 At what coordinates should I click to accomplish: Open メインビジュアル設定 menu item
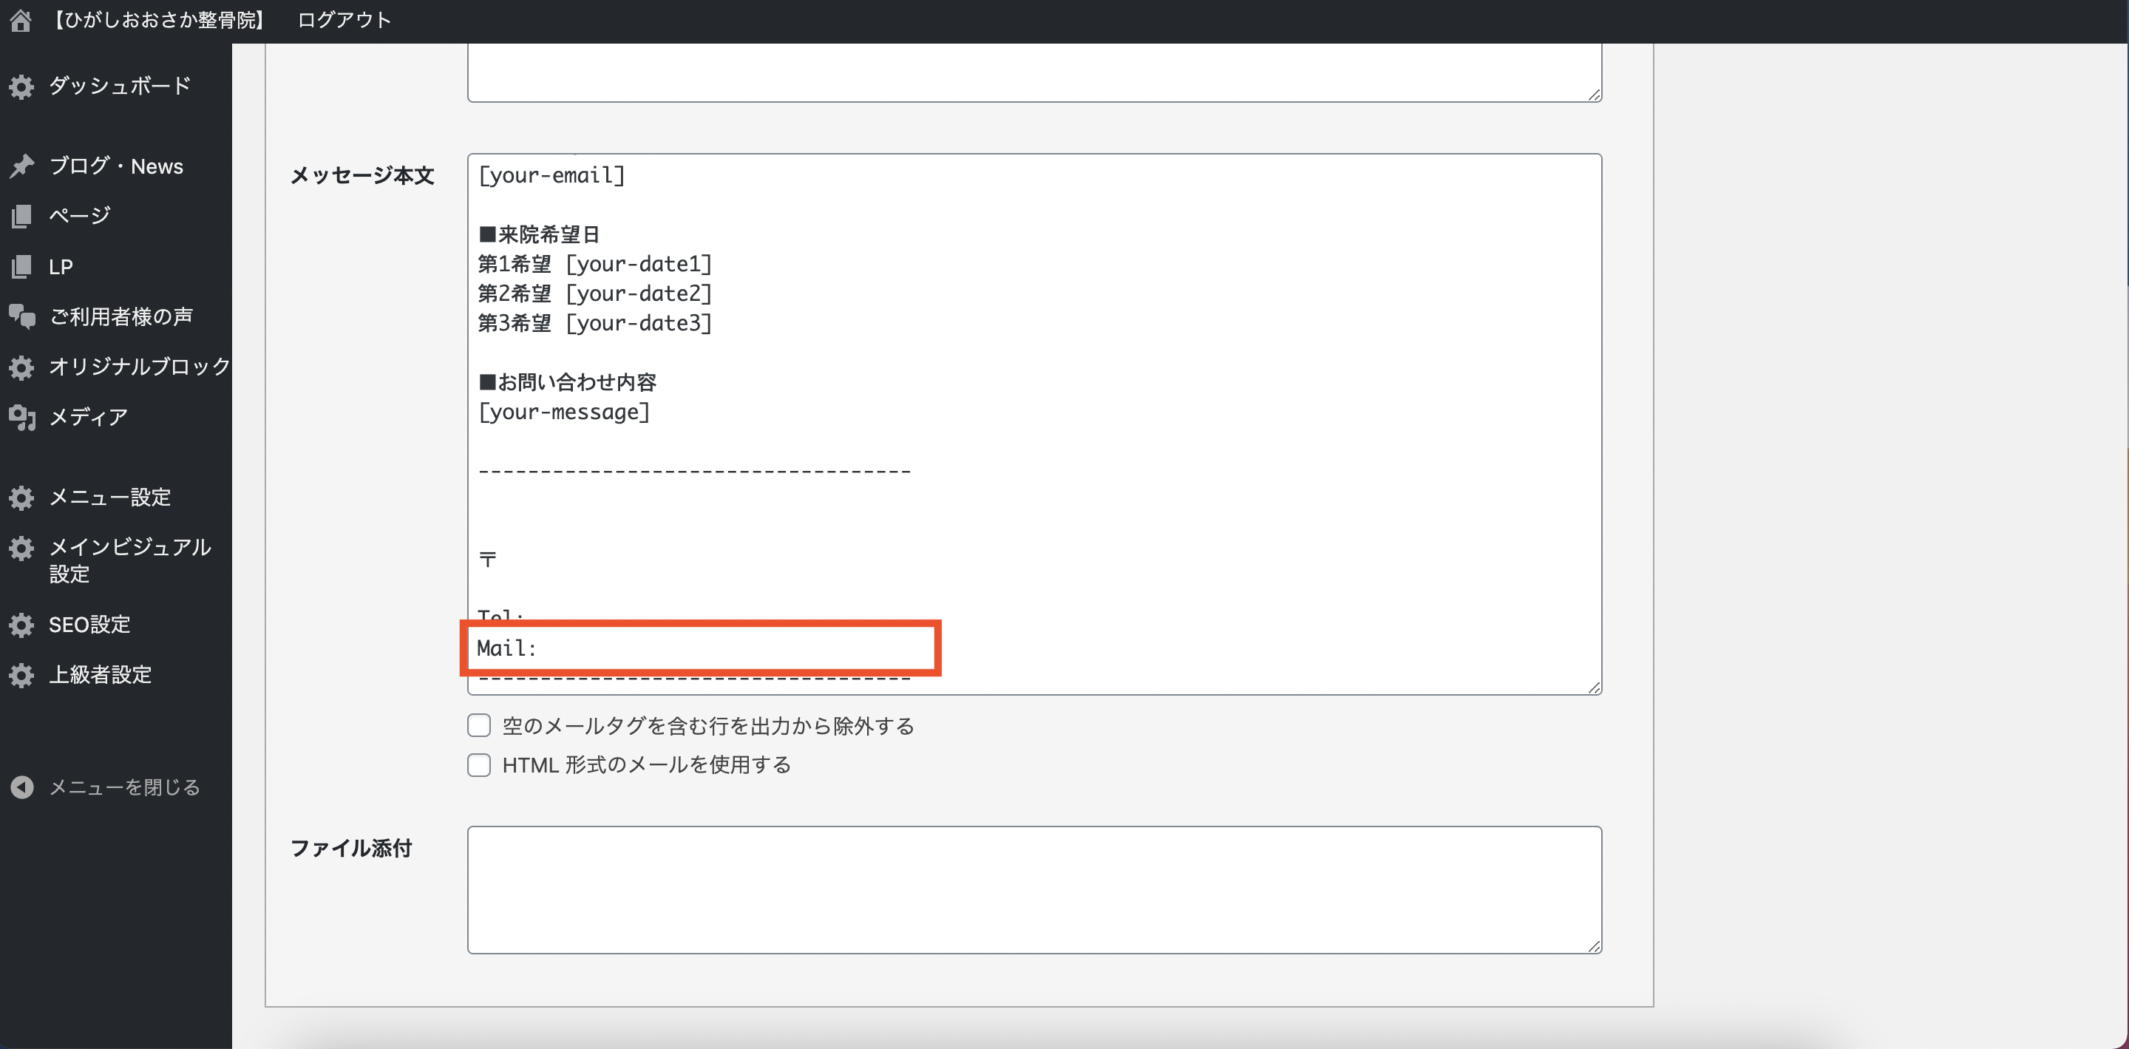(129, 560)
